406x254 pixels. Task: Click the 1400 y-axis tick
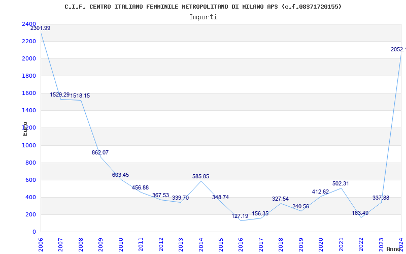pos(29,110)
